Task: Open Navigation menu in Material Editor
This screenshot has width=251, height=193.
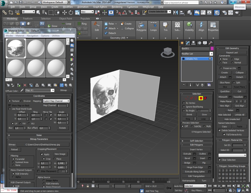Action: (x=32, y=36)
